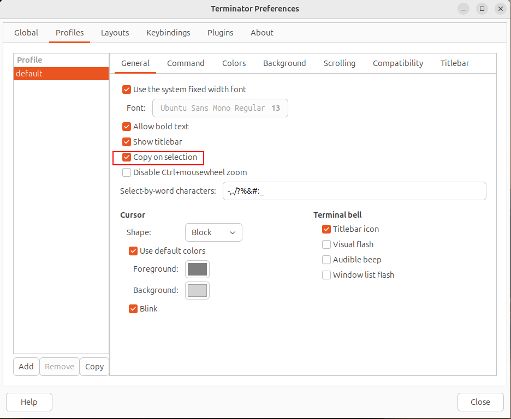Open the cursor Background color swatch
The image size is (511, 419).
click(x=197, y=290)
